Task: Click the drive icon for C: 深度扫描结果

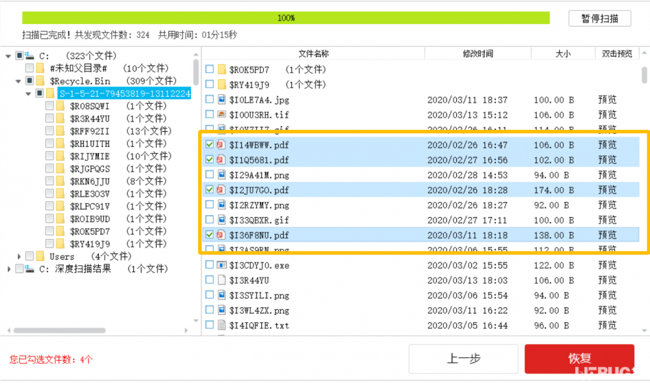Action: point(29,269)
